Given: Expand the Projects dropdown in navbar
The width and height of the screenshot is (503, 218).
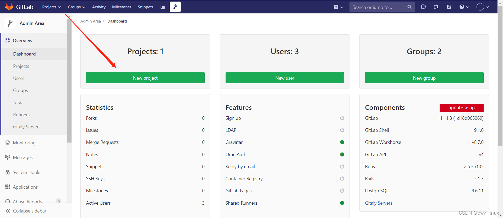Looking at the screenshot, I should (51, 7).
